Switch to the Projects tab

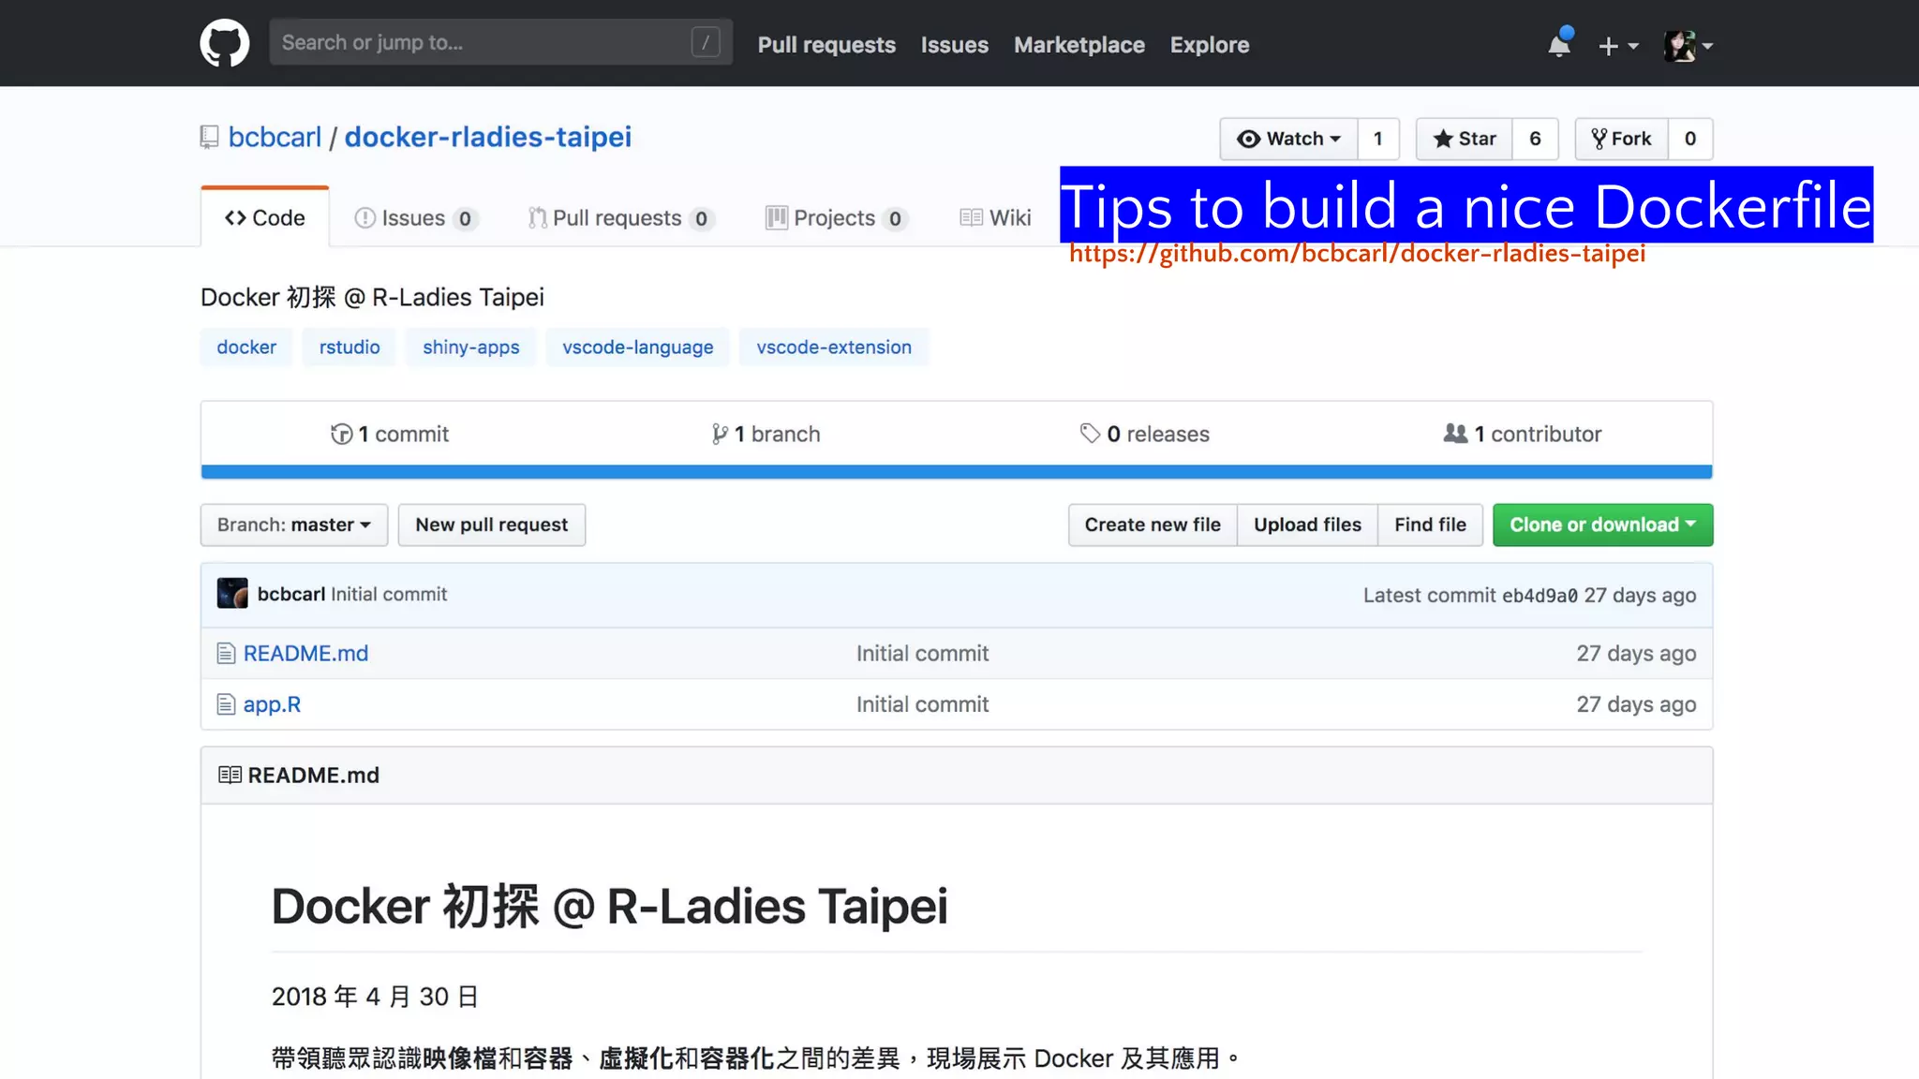pos(836,218)
